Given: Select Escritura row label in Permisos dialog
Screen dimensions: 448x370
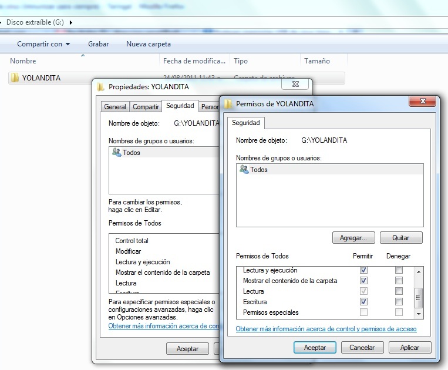Looking at the screenshot, I should tap(255, 302).
